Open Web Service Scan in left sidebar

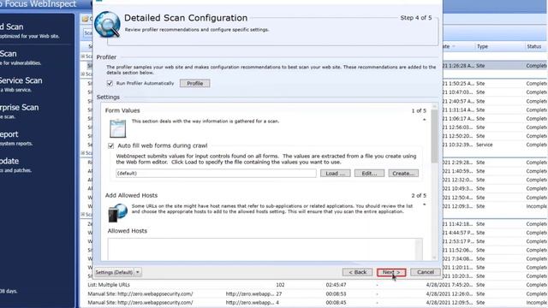click(21, 84)
